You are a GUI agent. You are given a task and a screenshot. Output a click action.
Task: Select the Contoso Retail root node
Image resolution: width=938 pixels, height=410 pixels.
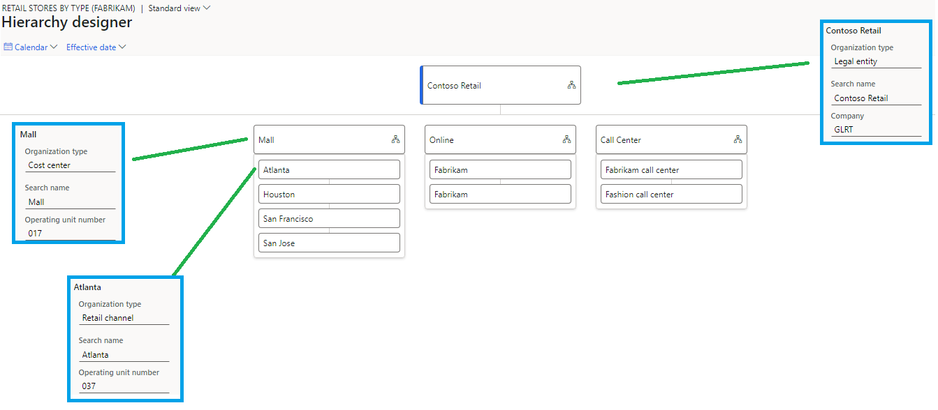point(500,85)
